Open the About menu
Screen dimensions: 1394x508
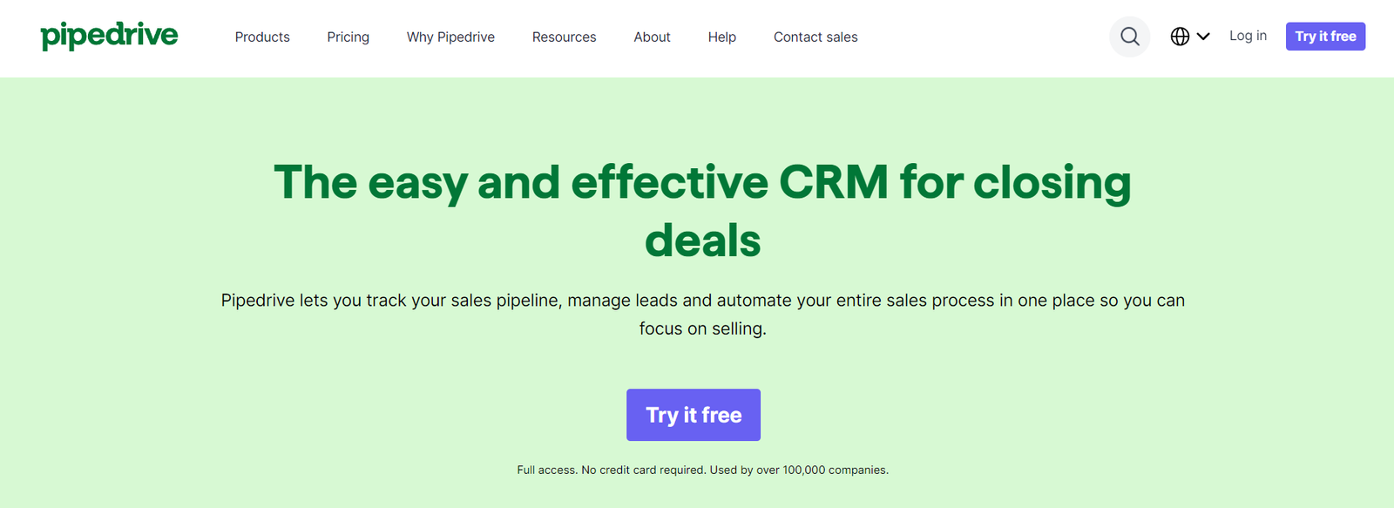(652, 37)
